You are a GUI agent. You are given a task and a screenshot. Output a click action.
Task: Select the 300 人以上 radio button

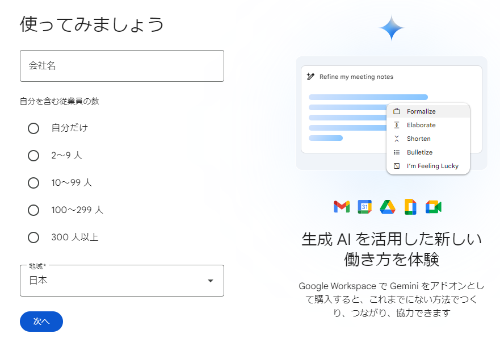coord(33,237)
